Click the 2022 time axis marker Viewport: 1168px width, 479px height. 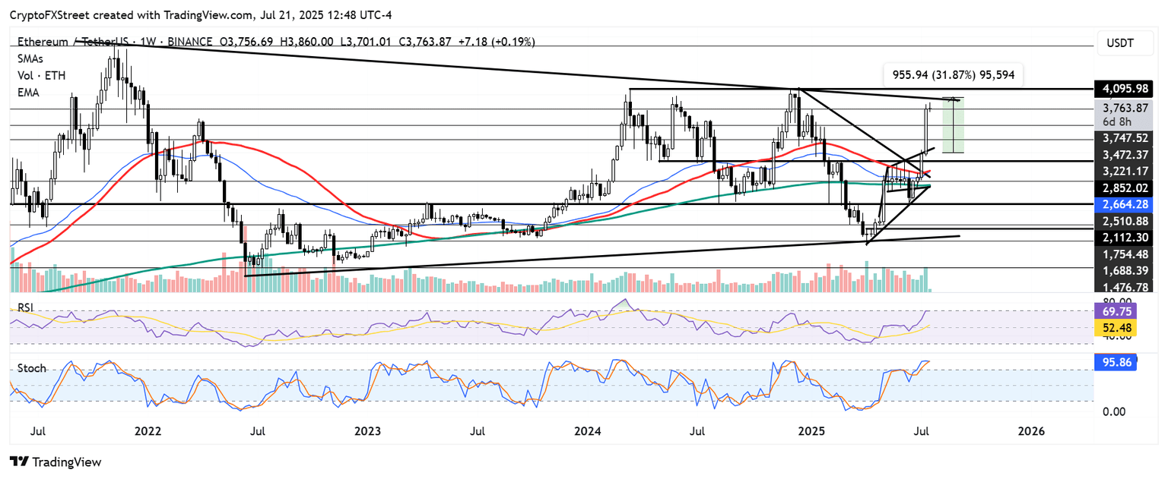(x=148, y=431)
